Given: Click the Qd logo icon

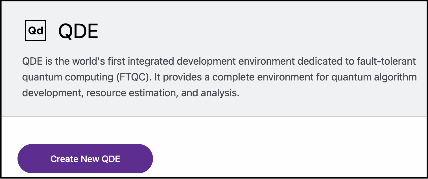Looking at the screenshot, I should pos(36,30).
